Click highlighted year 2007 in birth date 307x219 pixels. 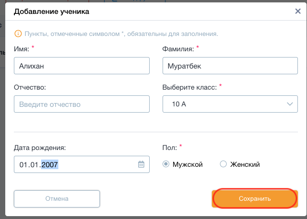(x=50, y=165)
